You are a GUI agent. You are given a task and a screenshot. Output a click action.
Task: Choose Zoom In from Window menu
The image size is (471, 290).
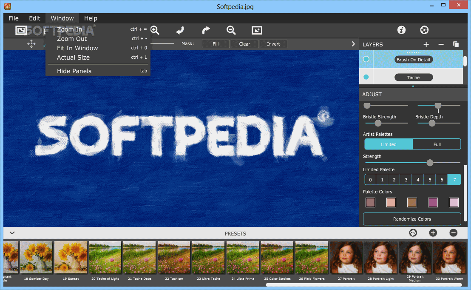click(98, 29)
